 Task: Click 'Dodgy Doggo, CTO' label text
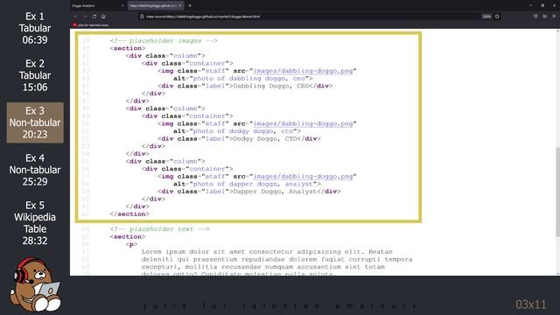pyautogui.click(x=264, y=138)
